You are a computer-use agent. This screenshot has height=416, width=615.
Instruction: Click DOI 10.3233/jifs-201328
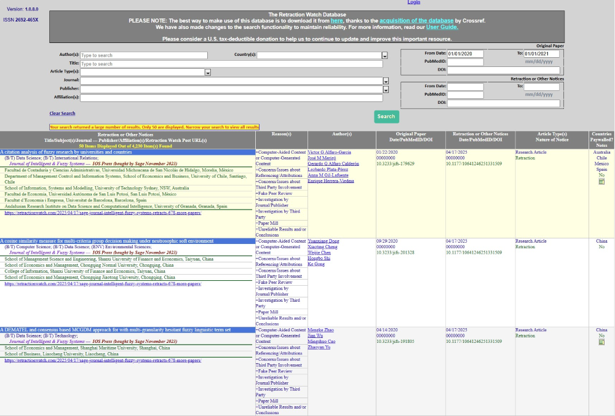pyautogui.click(x=395, y=253)
